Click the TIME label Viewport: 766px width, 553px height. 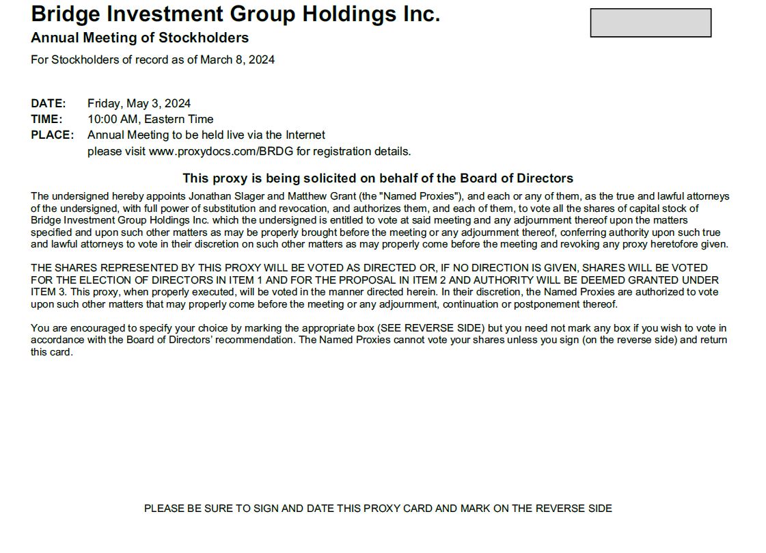click(46, 119)
